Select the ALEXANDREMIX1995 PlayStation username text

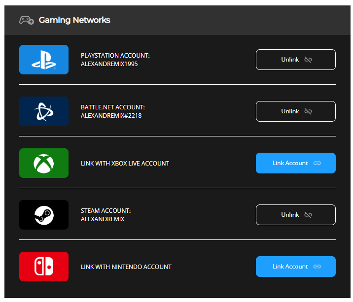pos(109,64)
